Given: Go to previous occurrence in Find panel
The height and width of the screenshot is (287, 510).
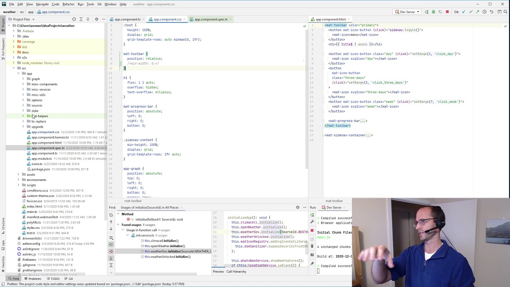Looking at the screenshot, I should [111, 222].
